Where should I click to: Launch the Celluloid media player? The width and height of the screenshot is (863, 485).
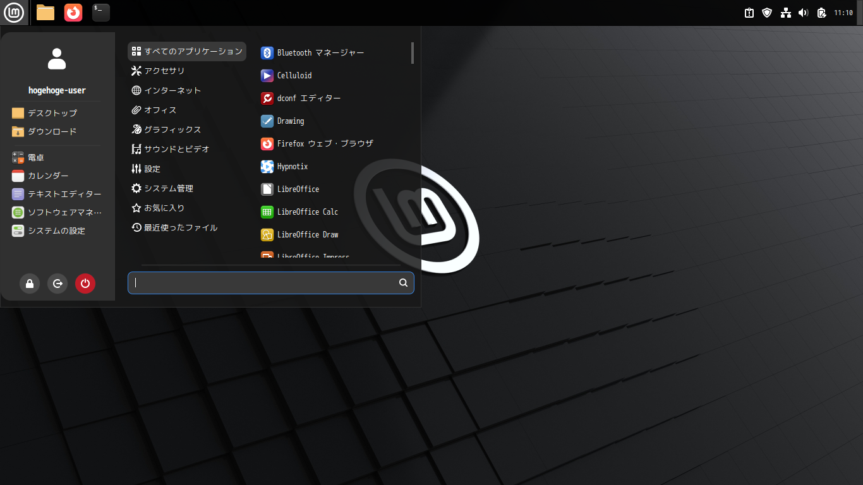295,75
